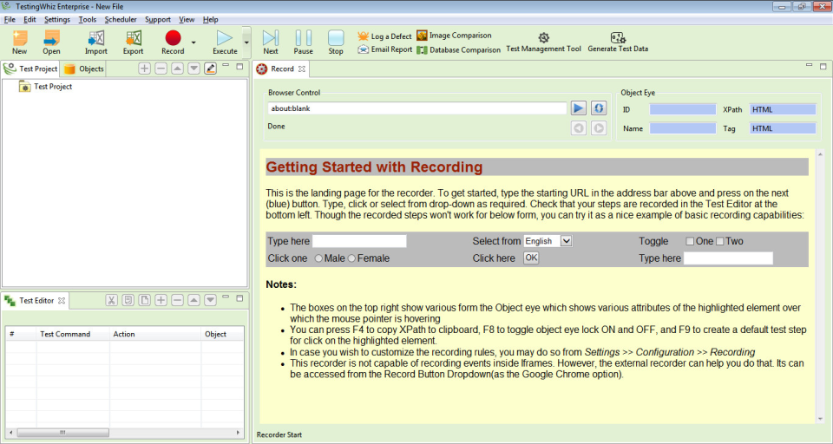Open the Settings menu
833x444 pixels.
57,20
